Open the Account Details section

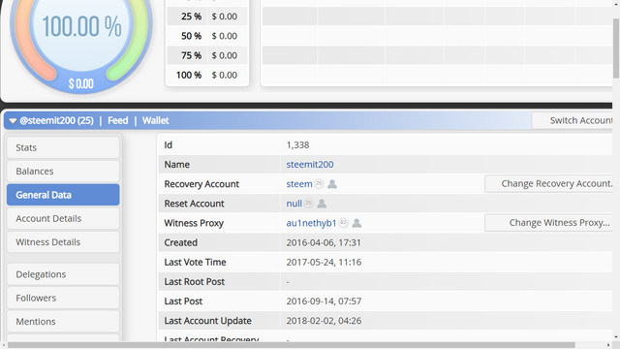(x=63, y=218)
